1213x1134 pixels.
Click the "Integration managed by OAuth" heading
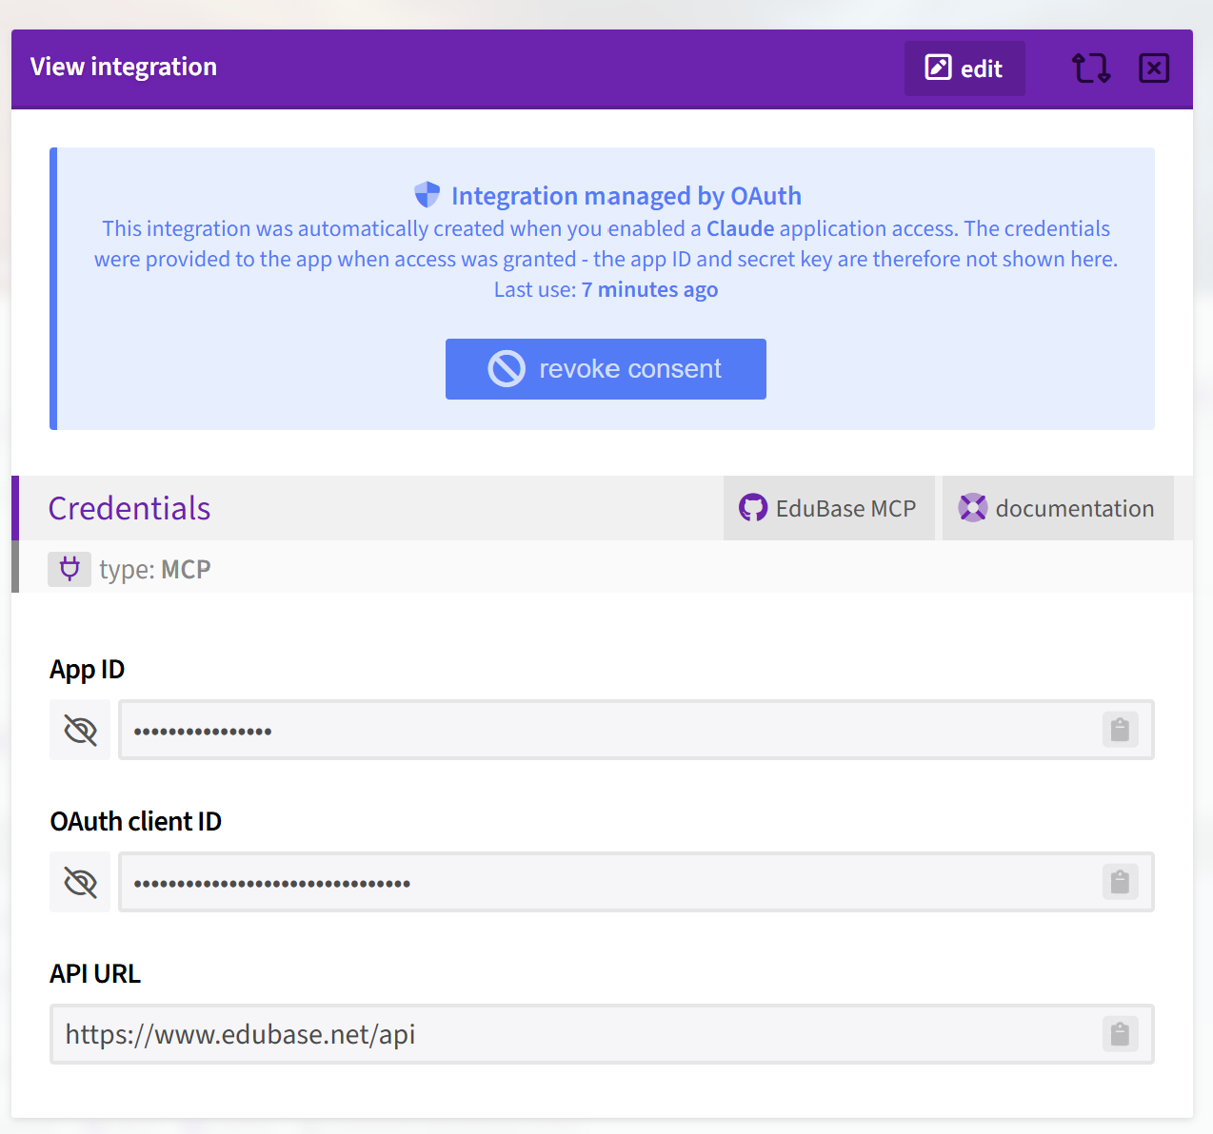[x=626, y=196]
